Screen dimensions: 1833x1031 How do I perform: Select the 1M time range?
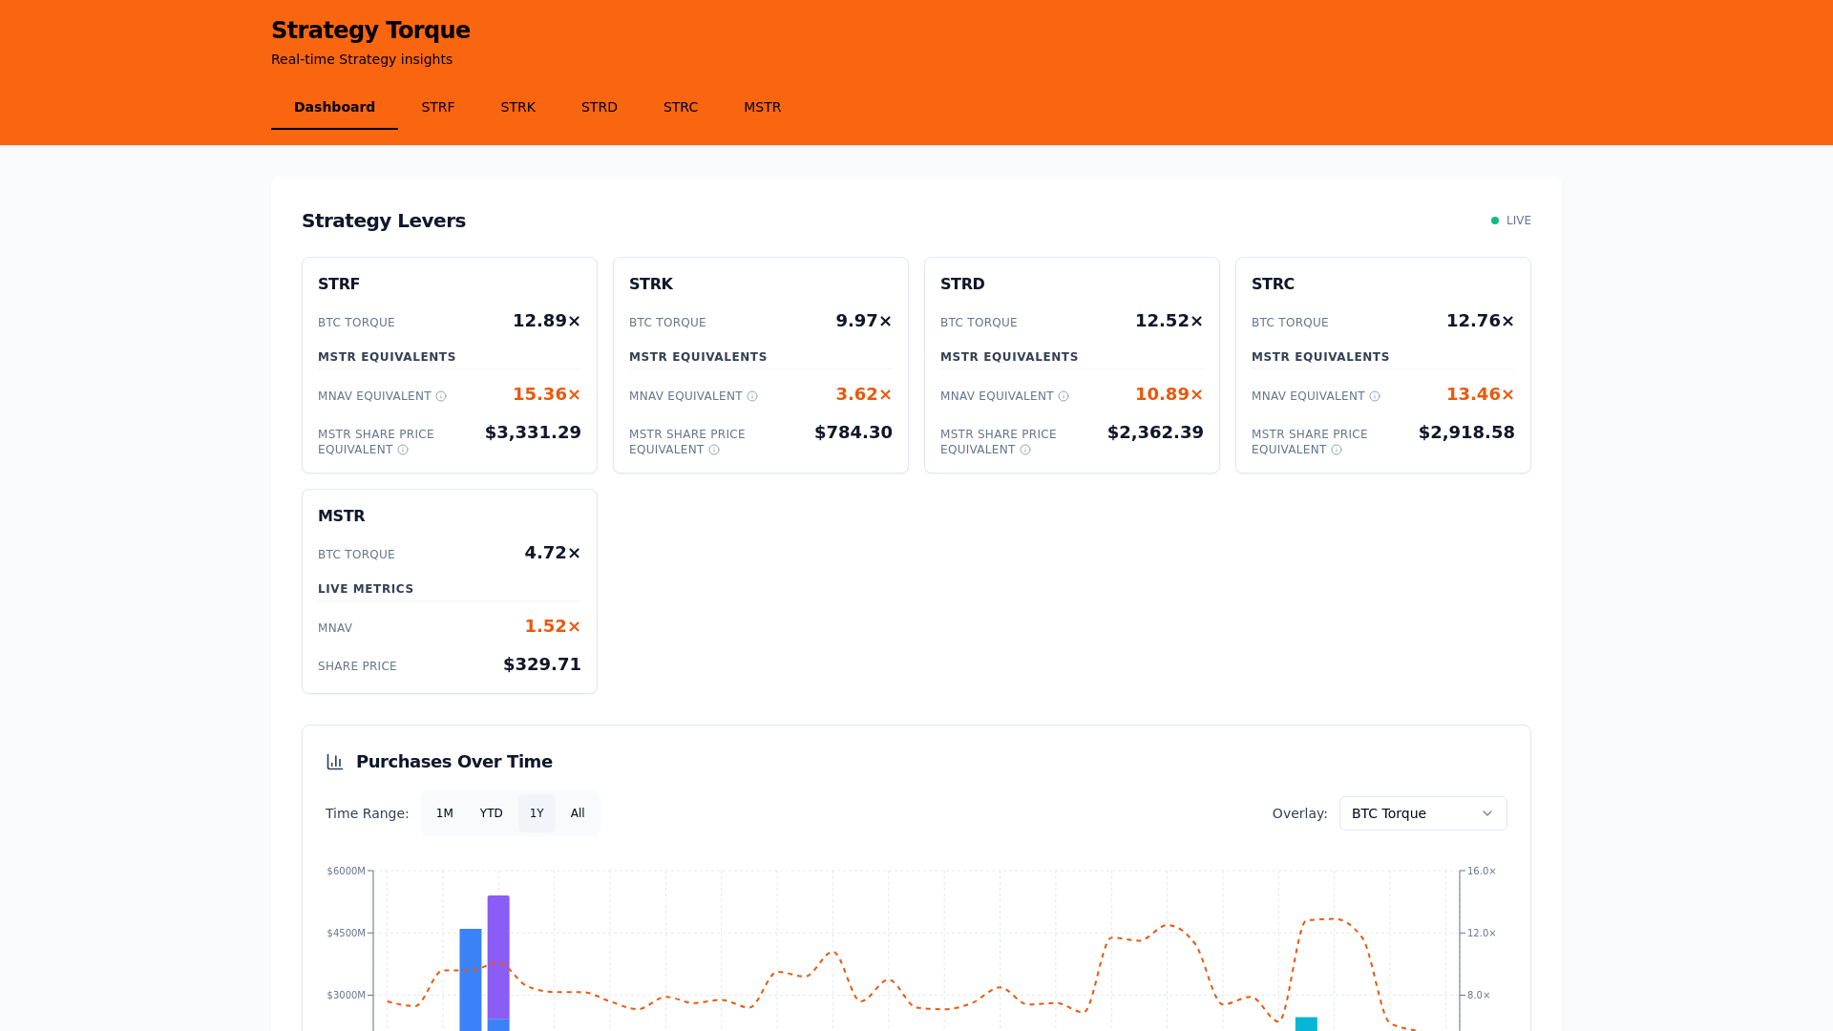tap(444, 813)
